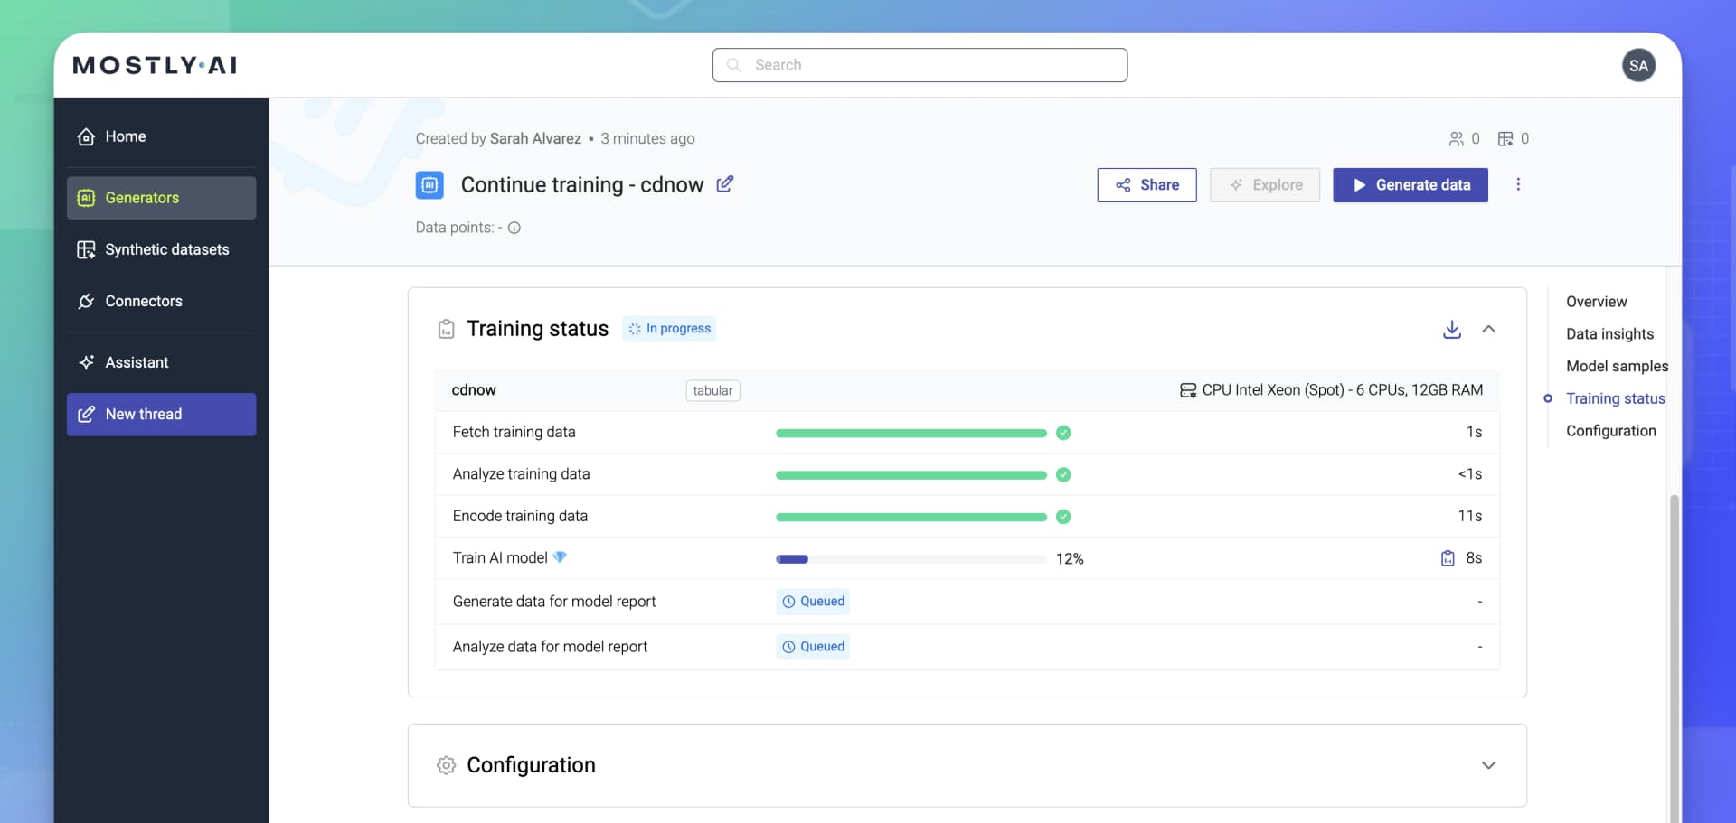This screenshot has width=1736, height=823.
Task: Click the CPU compute server icon
Action: click(x=1188, y=390)
